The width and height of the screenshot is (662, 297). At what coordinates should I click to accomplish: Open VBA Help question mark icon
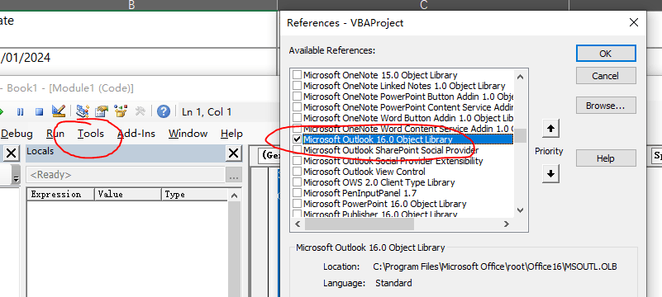(164, 111)
